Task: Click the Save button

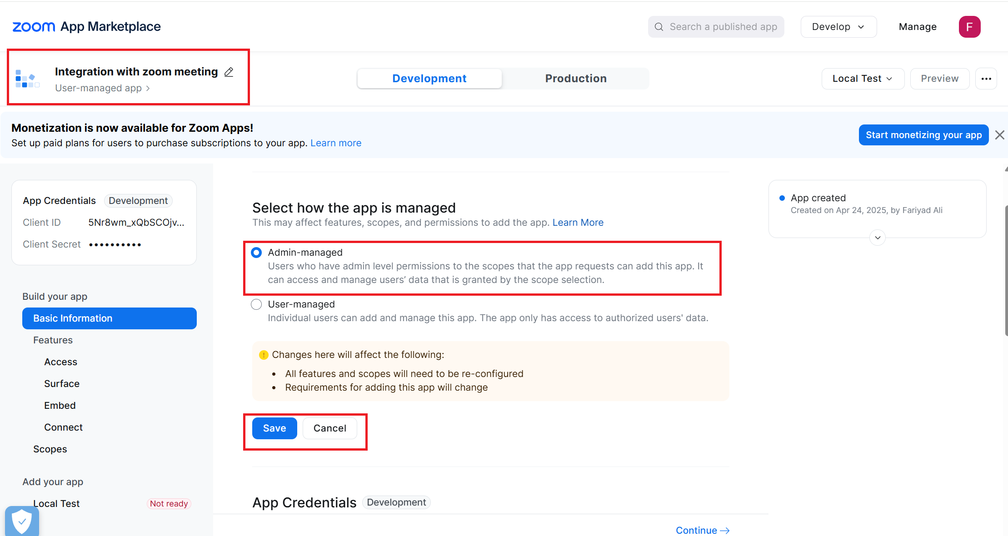Action: pyautogui.click(x=274, y=428)
